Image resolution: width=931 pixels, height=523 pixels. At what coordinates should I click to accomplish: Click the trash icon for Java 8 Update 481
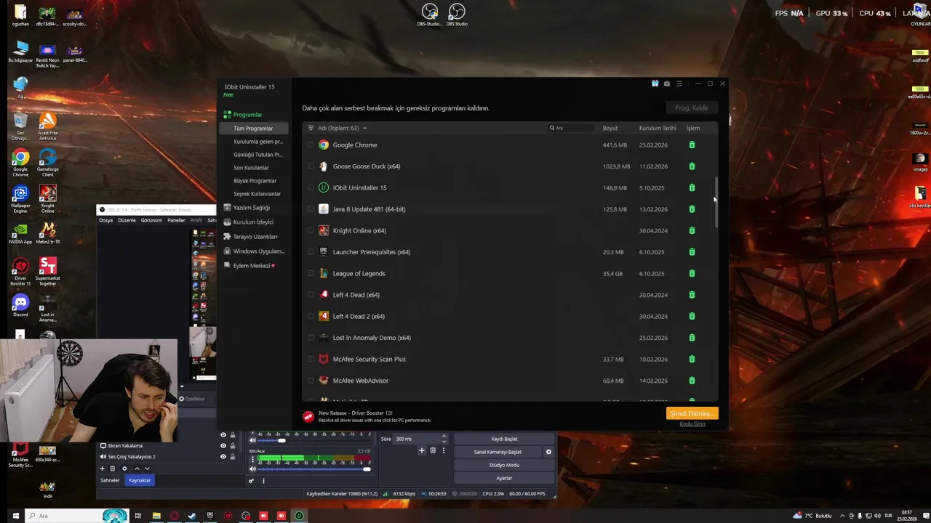(692, 209)
